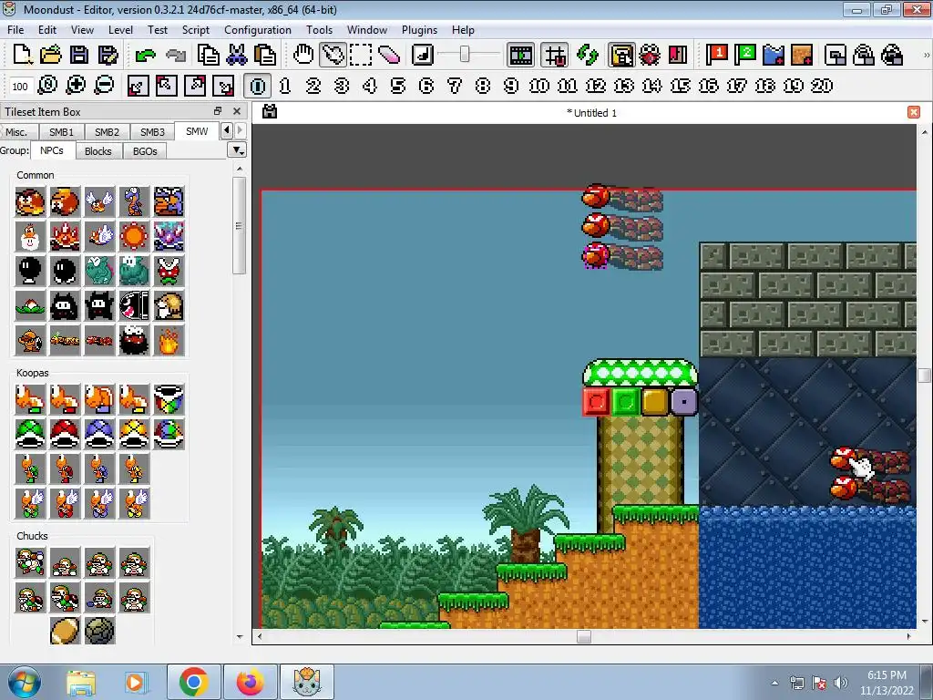
Task: Click the zoom percentage field showing 100
Action: tap(20, 87)
